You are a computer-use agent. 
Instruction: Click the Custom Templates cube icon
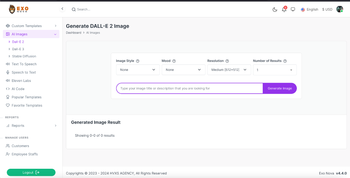(8, 26)
